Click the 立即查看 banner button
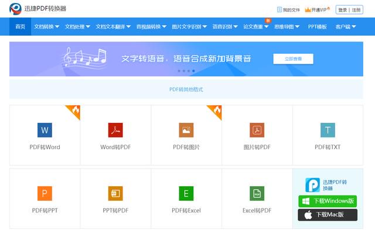 coord(293,59)
